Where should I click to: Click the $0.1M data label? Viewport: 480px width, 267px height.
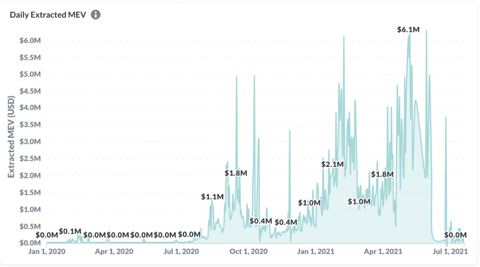[70, 232]
